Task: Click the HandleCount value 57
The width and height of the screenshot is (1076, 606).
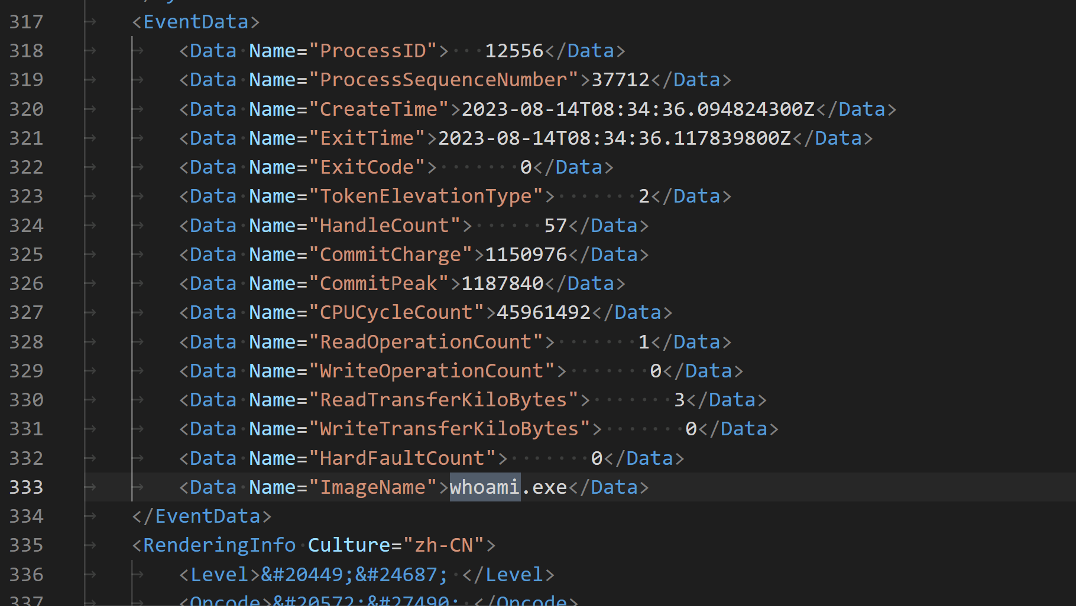Action: coord(556,226)
